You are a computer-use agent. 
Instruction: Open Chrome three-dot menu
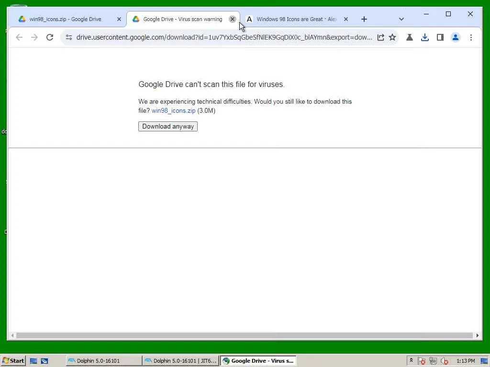[x=471, y=37]
